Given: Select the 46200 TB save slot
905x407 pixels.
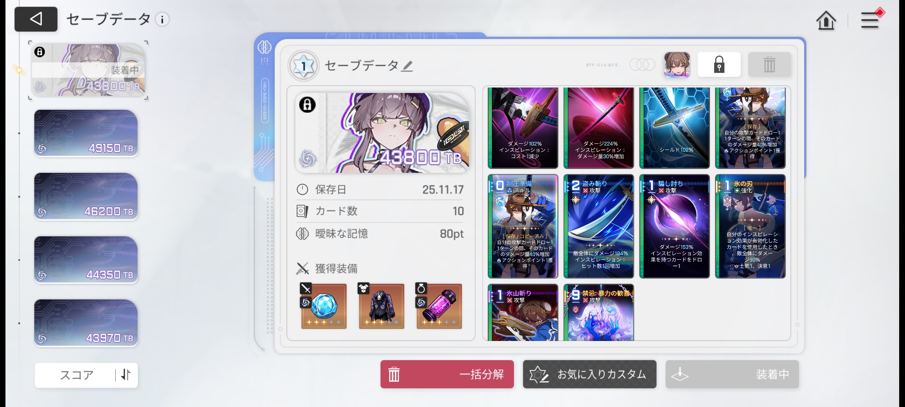Looking at the screenshot, I should coord(86,197).
